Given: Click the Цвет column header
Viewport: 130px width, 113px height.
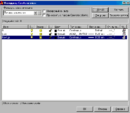Looking at the screenshot, I should click(61, 27).
